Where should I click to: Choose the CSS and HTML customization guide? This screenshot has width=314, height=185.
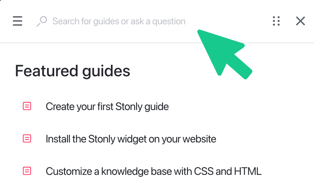(153, 171)
